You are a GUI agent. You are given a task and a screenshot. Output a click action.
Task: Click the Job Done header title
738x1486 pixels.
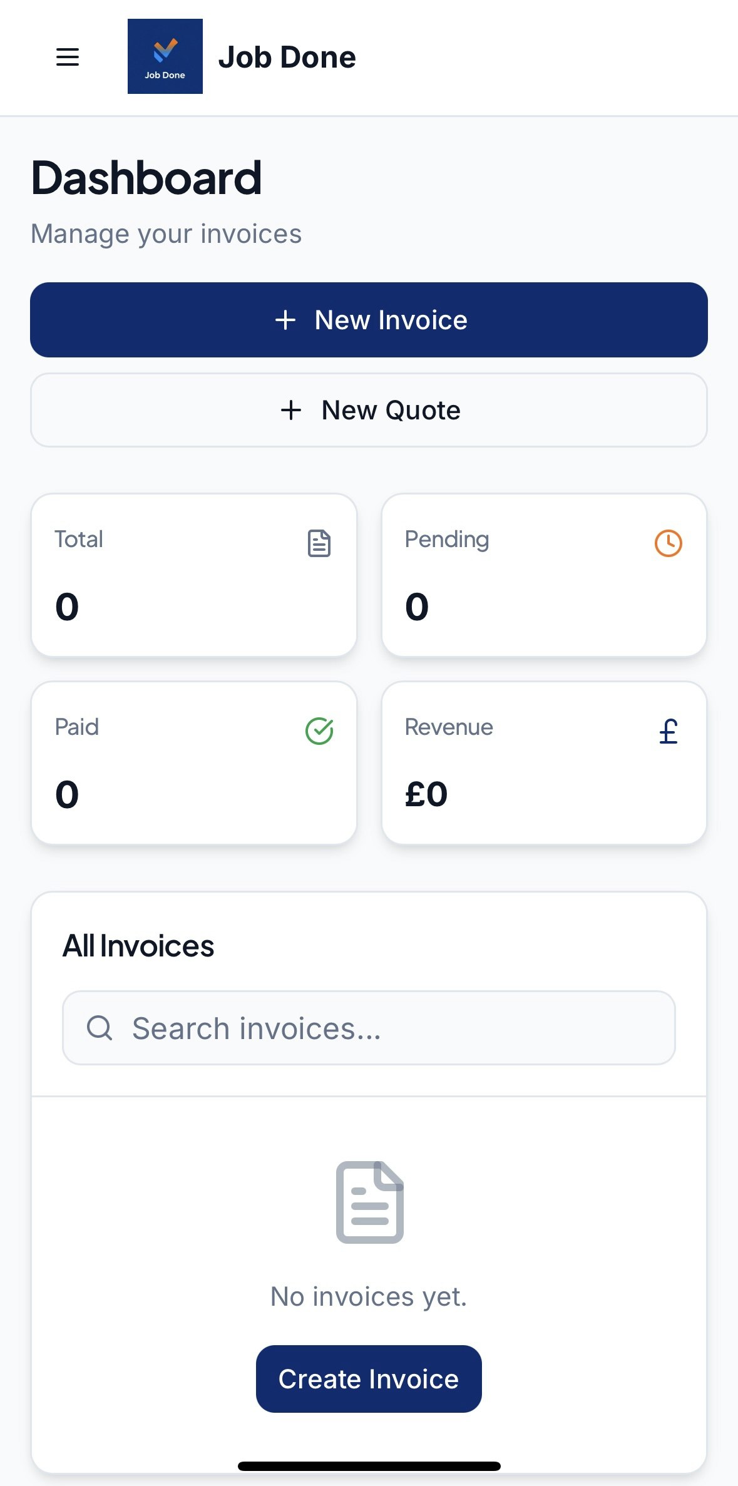coord(287,57)
